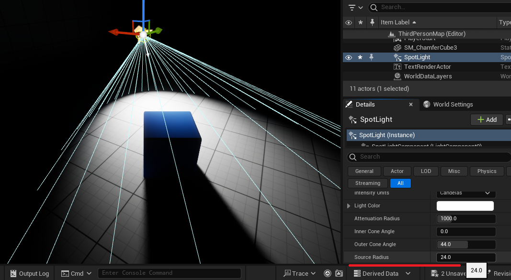Expand the outliner filter dropdown chevron
This screenshot has height=280, width=511.
[361, 8]
